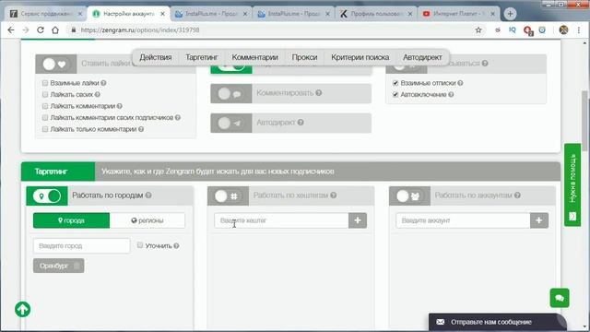Screen dimensions: 590x332
Task: Select the города tab button
Action: [72, 220]
